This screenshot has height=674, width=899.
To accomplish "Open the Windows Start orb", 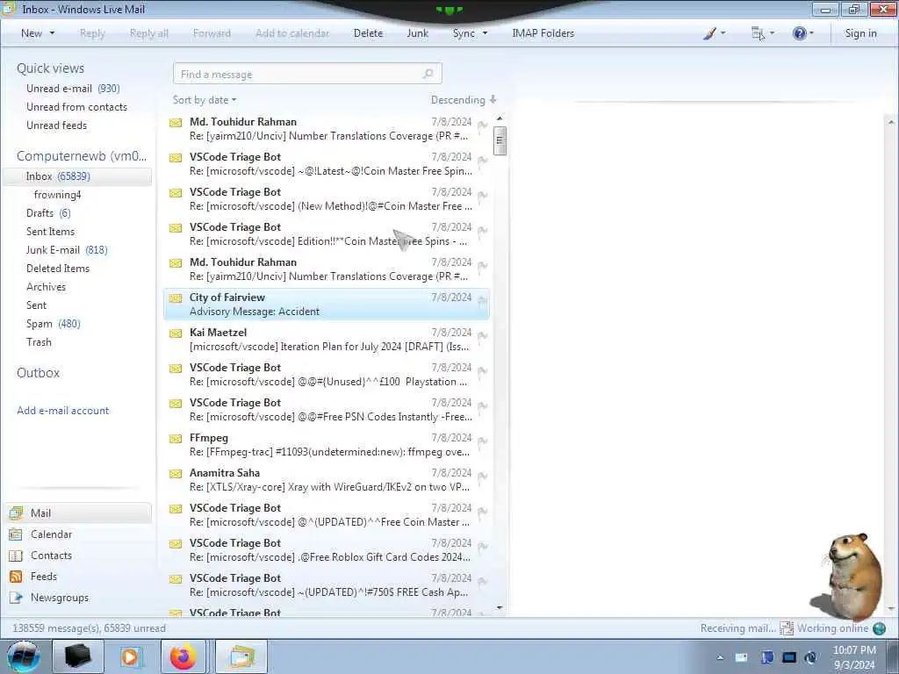I will click(x=24, y=656).
